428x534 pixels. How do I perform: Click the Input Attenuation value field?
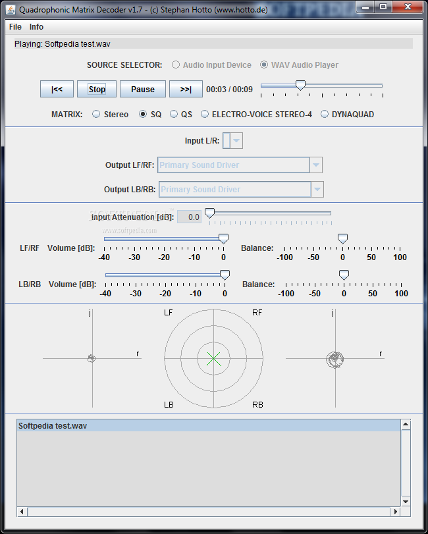point(190,217)
